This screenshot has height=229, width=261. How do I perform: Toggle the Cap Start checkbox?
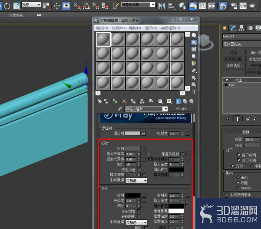239,155
